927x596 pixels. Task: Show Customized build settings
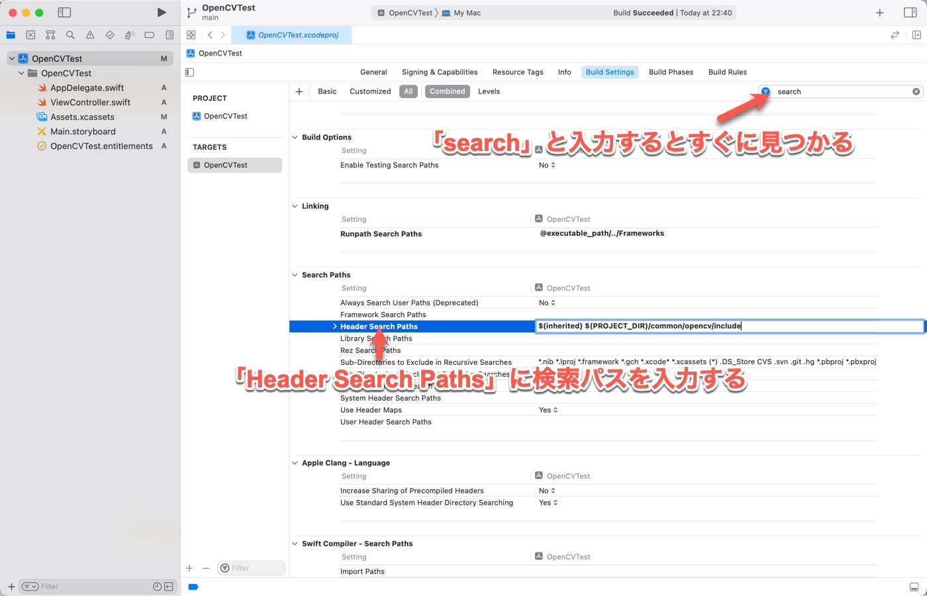click(x=370, y=91)
